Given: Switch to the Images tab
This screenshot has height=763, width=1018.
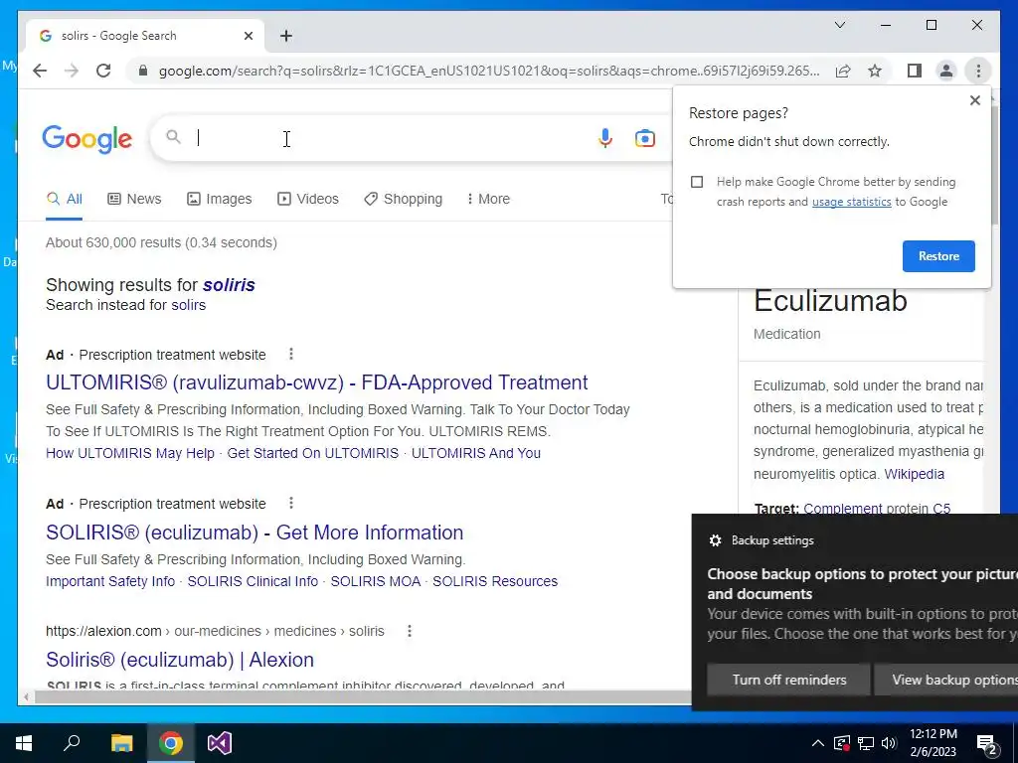Looking at the screenshot, I should point(220,199).
